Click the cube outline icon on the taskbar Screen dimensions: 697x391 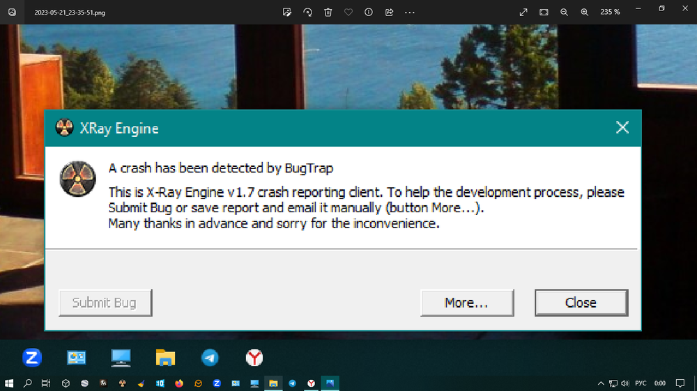pyautogui.click(x=66, y=383)
